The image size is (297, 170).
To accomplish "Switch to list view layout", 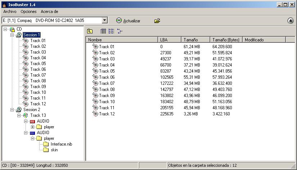I will pos(111,32).
